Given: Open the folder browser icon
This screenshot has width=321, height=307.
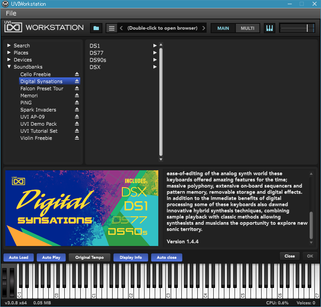Looking at the screenshot, I should click(x=96, y=28).
